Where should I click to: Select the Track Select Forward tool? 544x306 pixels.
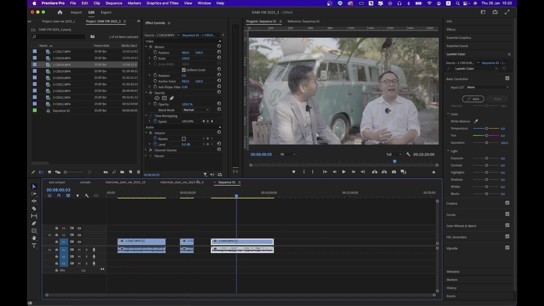34,194
